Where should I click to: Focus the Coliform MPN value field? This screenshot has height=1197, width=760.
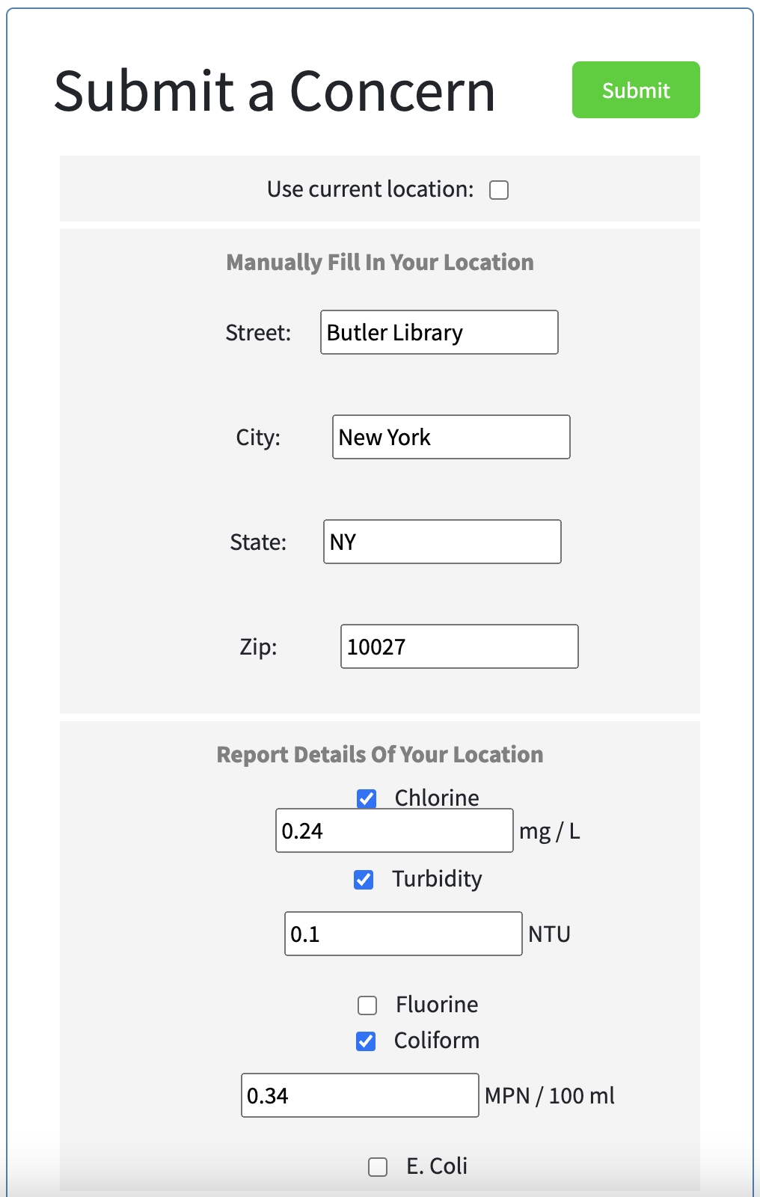(360, 1095)
